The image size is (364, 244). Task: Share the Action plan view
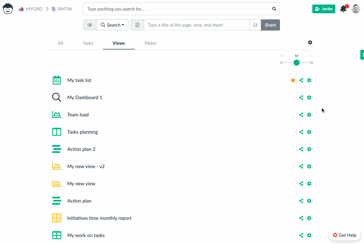coord(301,201)
